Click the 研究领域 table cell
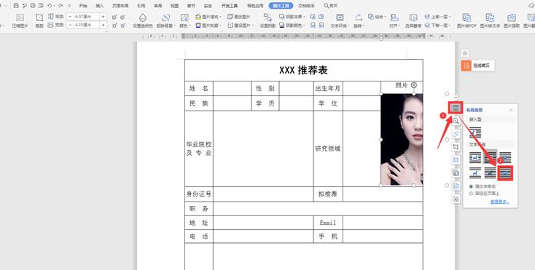This screenshot has width=535, height=270. [x=328, y=148]
